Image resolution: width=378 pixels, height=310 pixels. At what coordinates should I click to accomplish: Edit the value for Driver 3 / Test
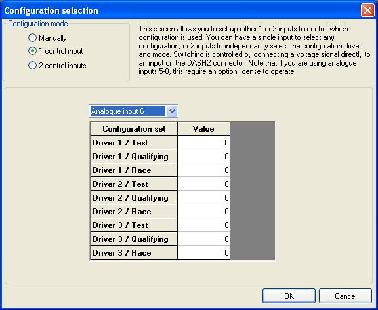coord(203,225)
